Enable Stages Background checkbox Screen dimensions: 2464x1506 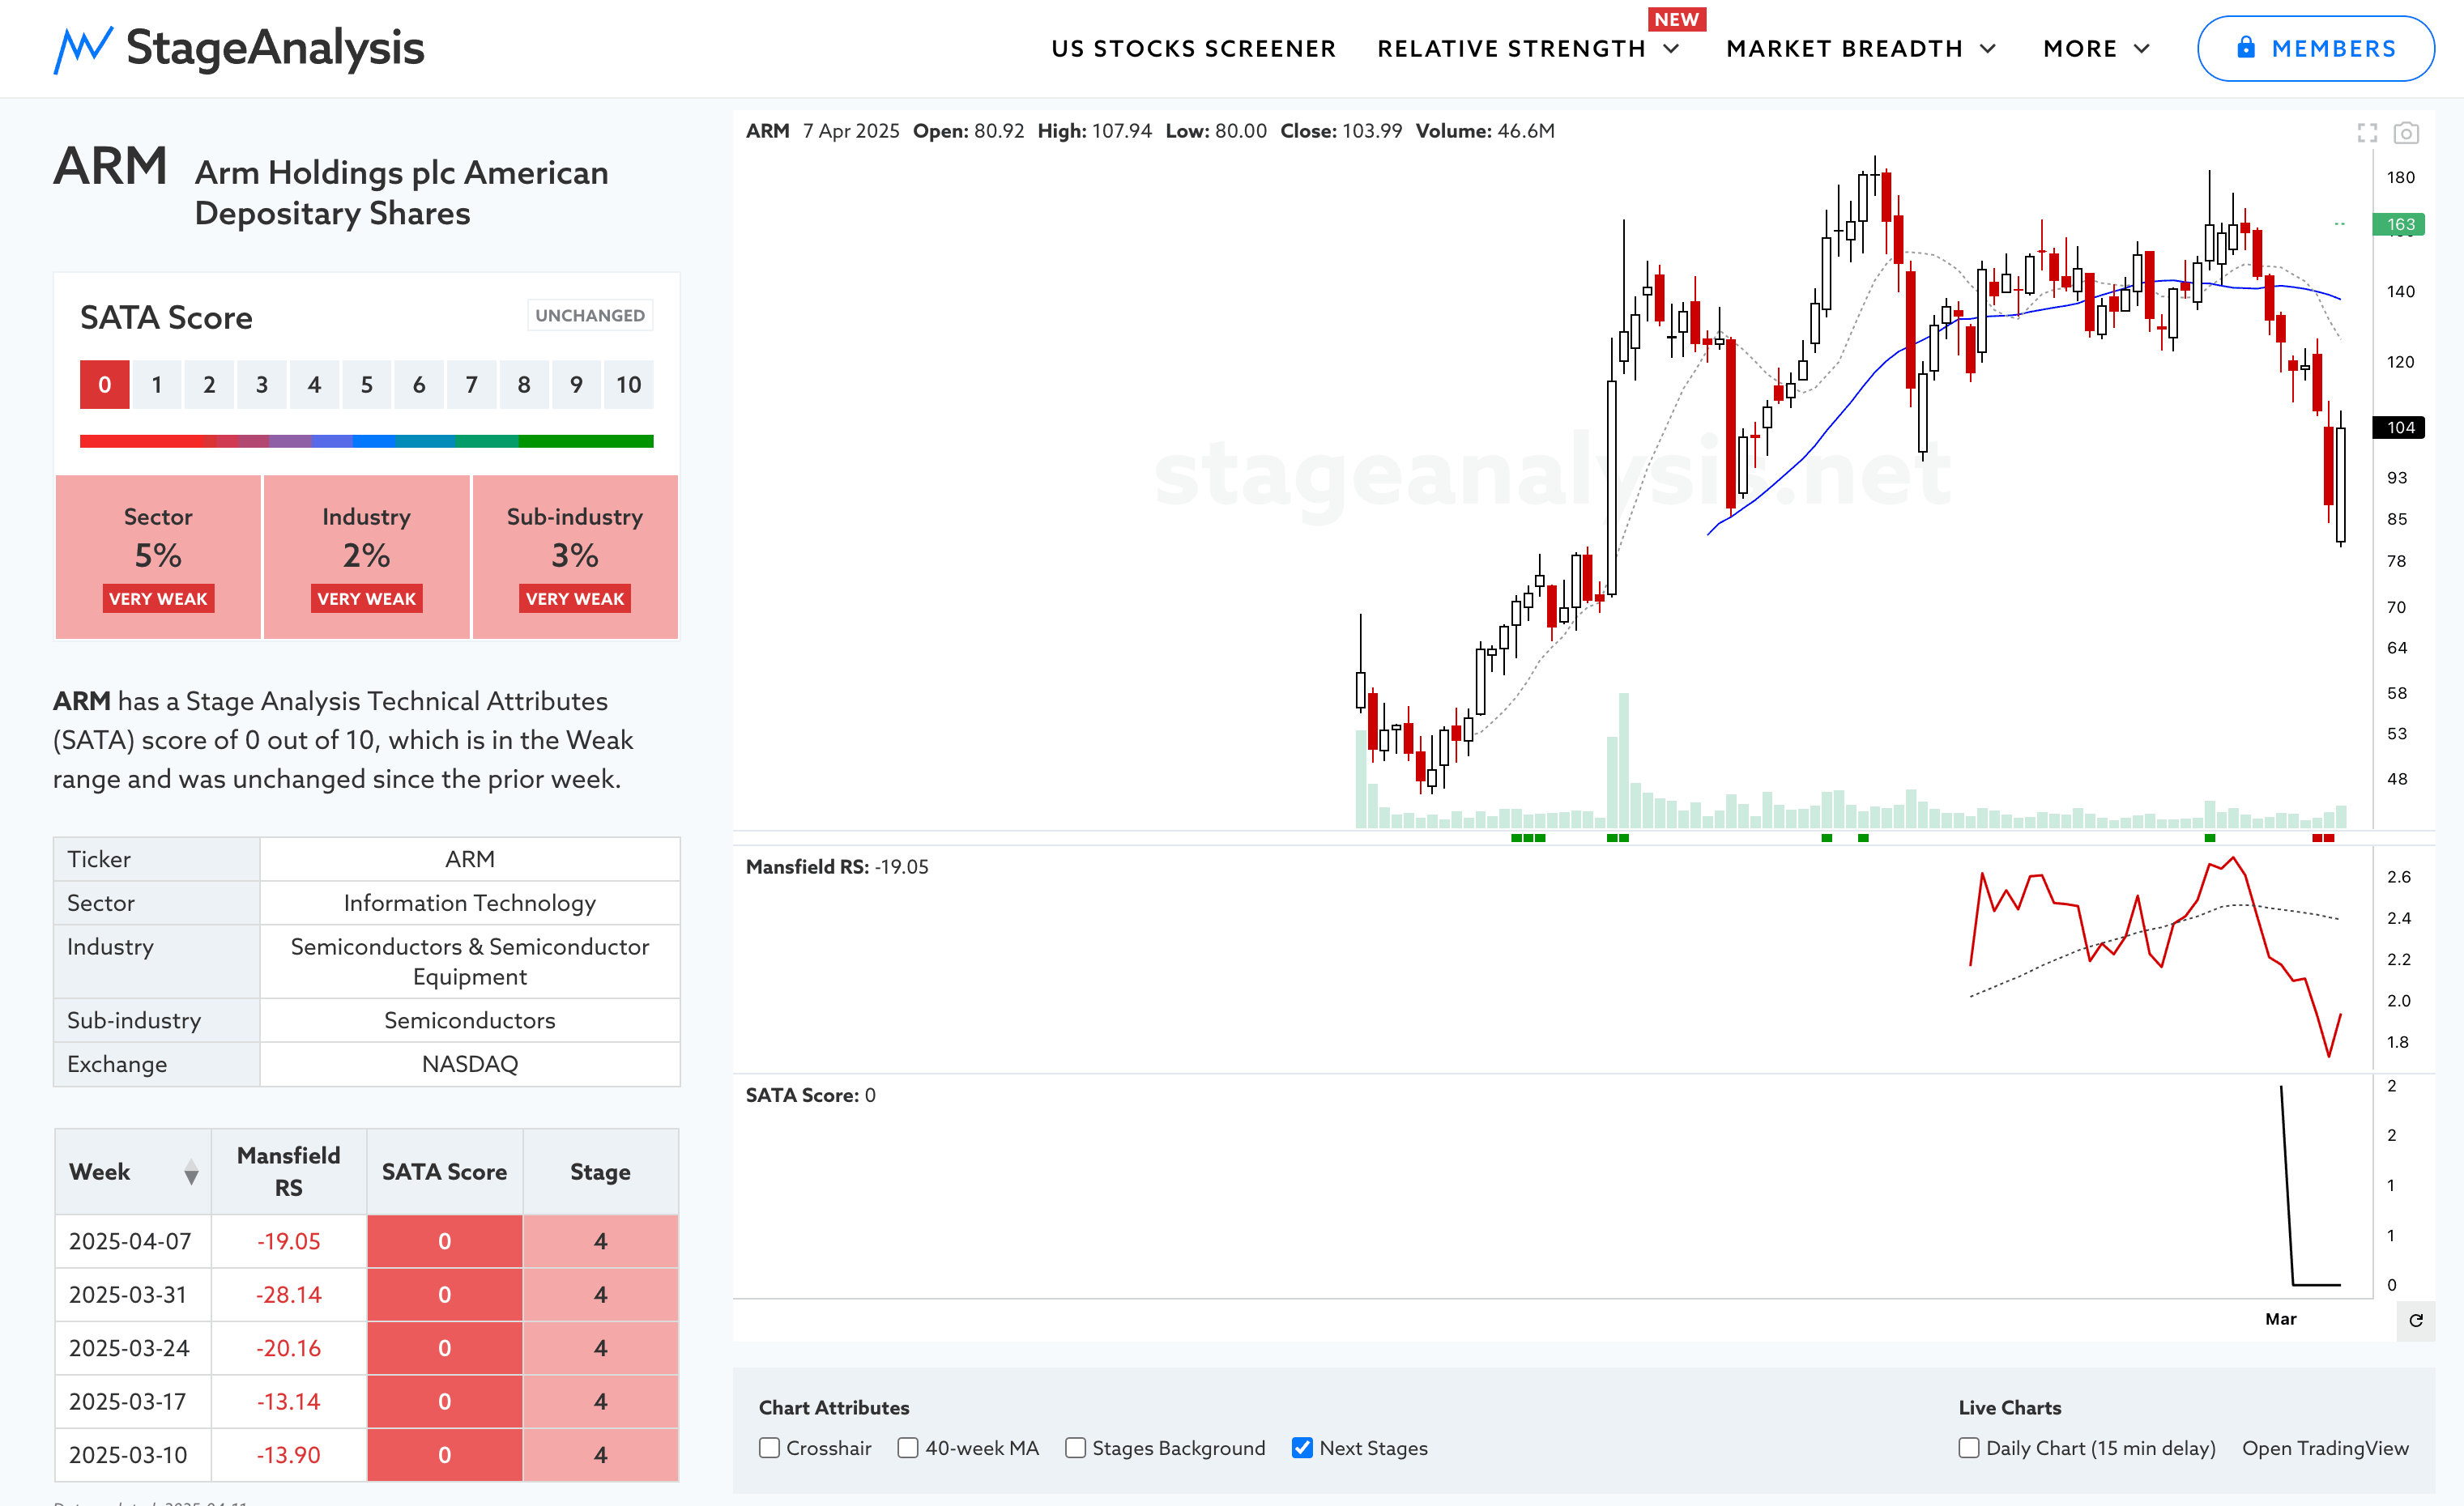click(x=1076, y=1448)
